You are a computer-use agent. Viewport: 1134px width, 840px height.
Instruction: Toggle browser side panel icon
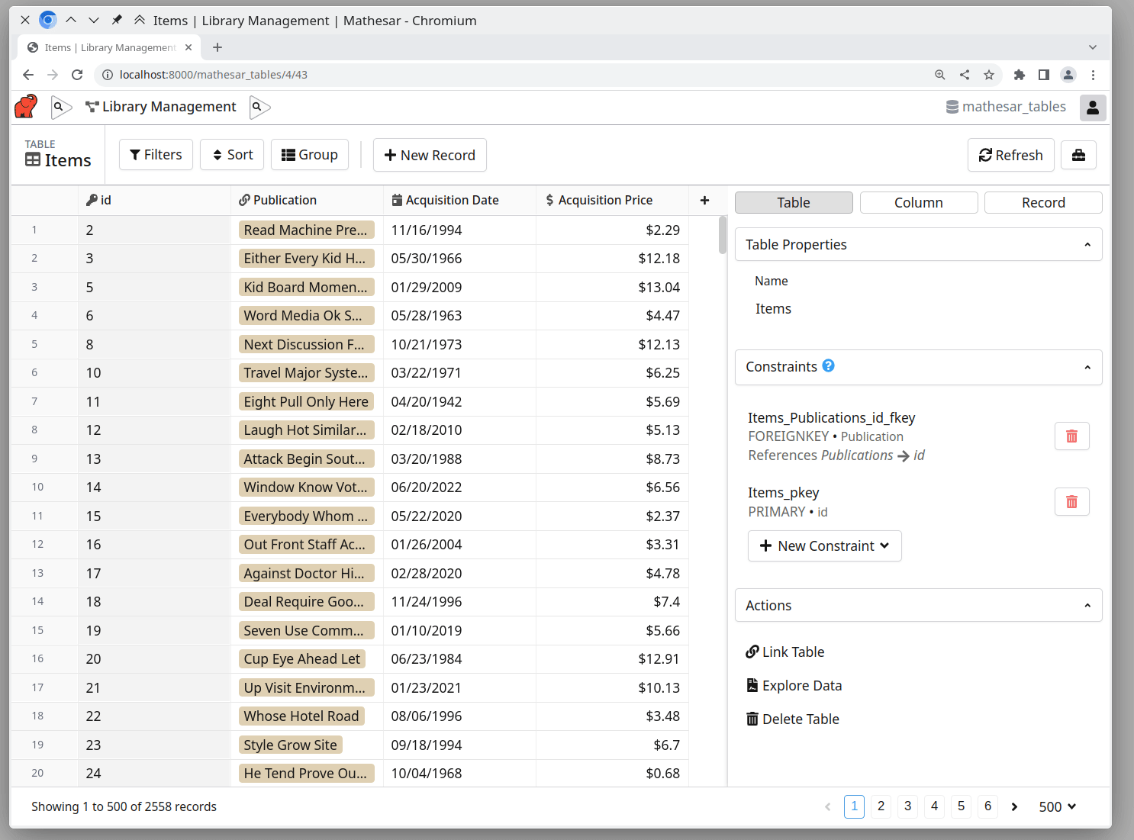(x=1043, y=75)
